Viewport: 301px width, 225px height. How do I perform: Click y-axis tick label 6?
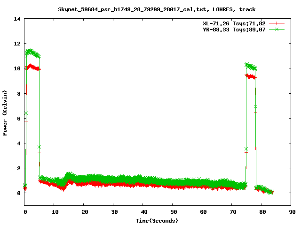point(19,119)
